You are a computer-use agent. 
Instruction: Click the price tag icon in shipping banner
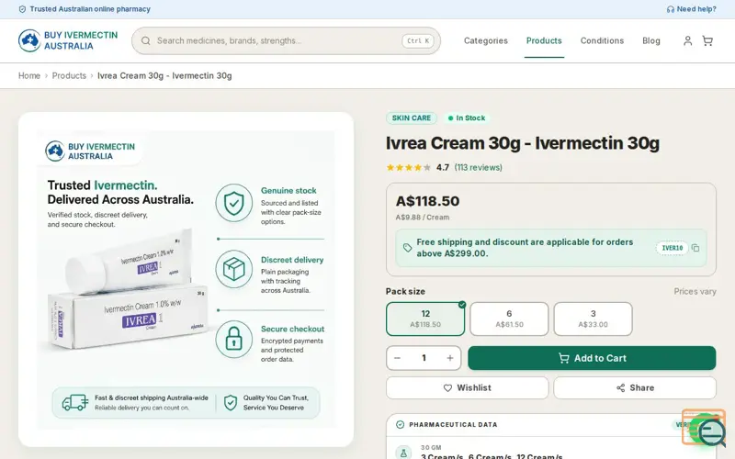pos(407,248)
